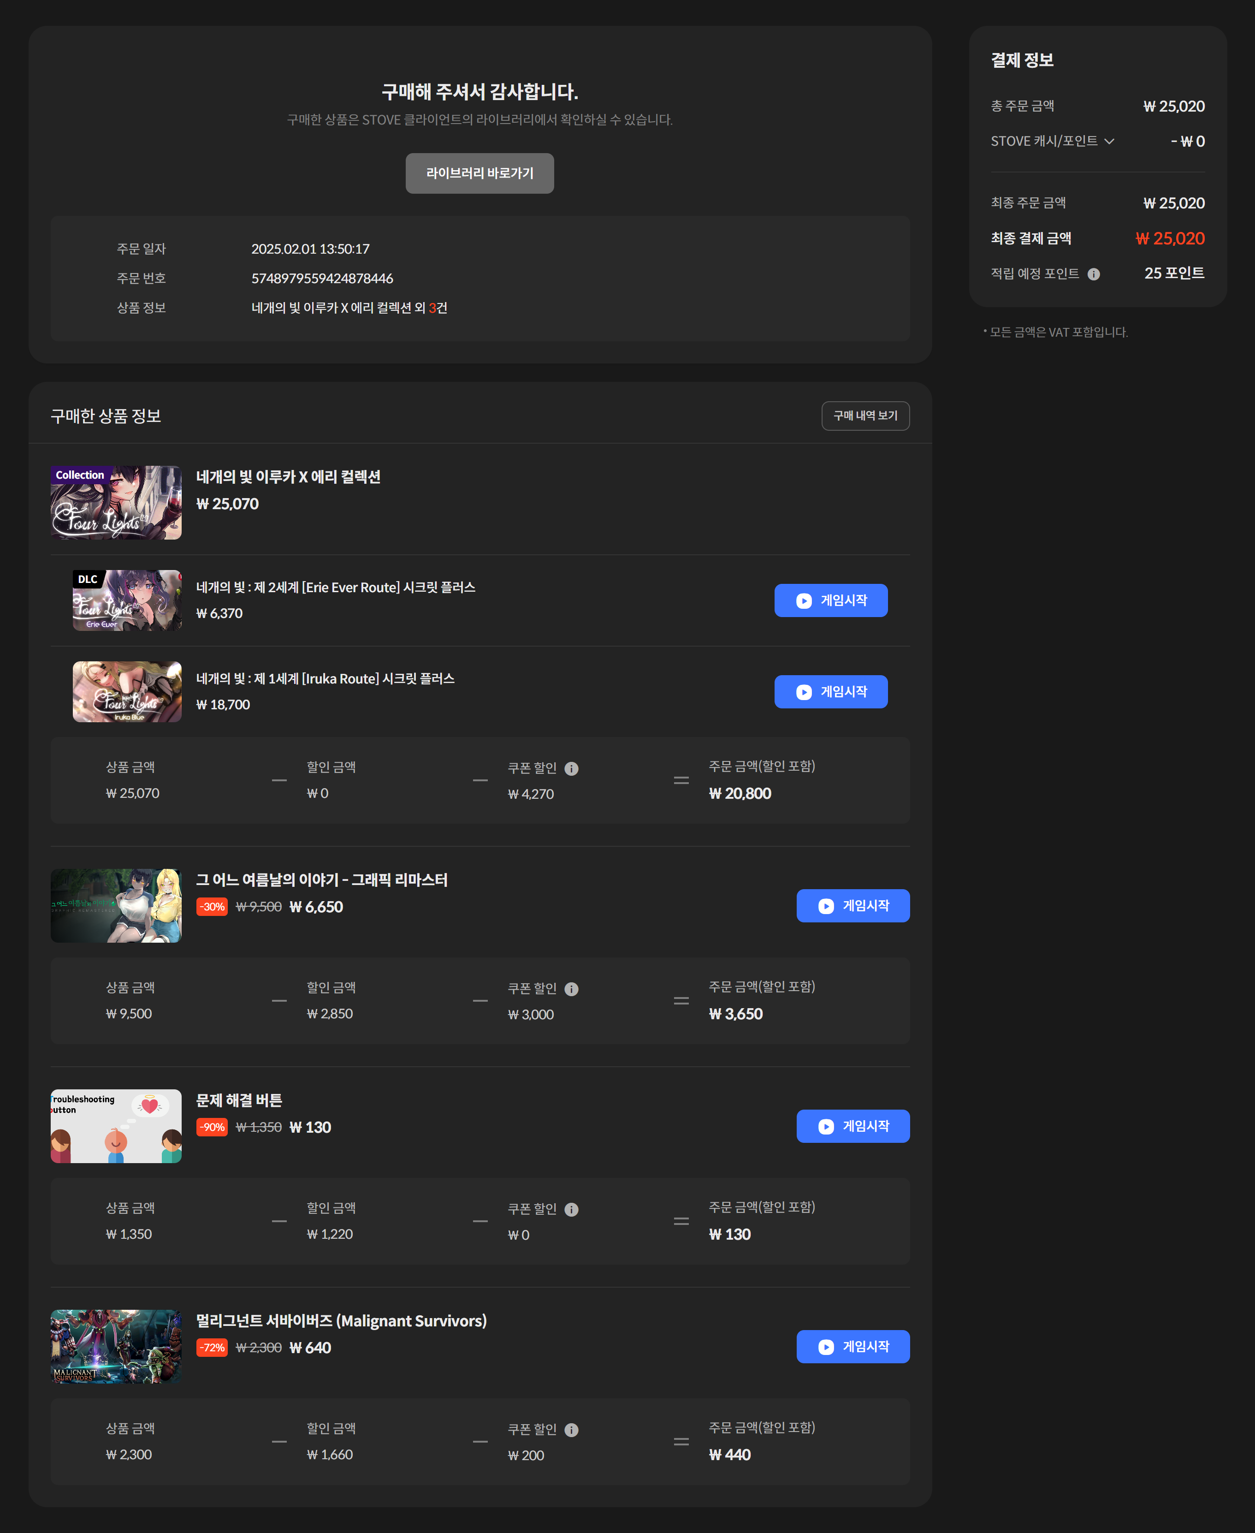Start game 그 어느 여름날의 이야기 리마스터
Image resolution: width=1255 pixels, height=1533 pixels.
point(852,906)
